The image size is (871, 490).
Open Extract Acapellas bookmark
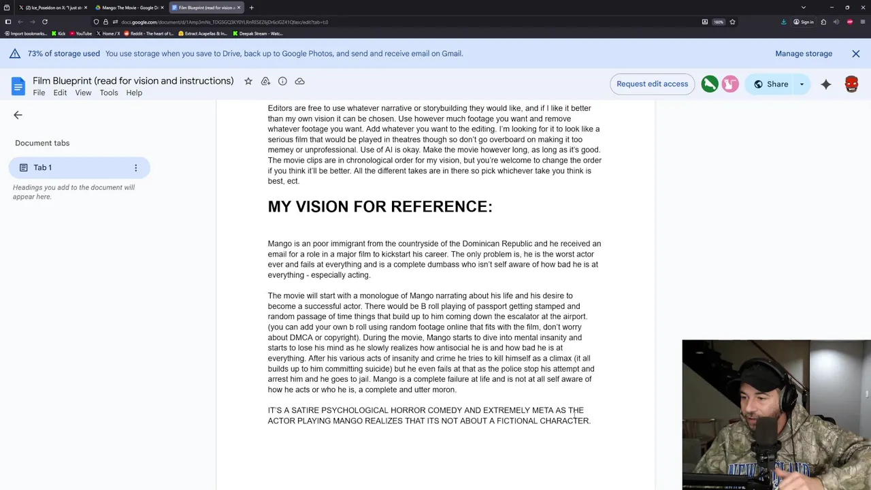[203, 33]
